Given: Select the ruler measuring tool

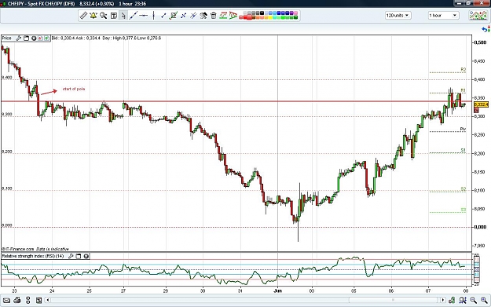Looking at the screenshot, I should (x=83, y=16).
